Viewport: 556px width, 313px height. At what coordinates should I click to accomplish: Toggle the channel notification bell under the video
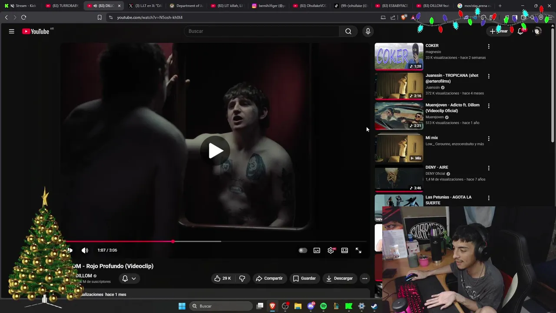point(125,278)
